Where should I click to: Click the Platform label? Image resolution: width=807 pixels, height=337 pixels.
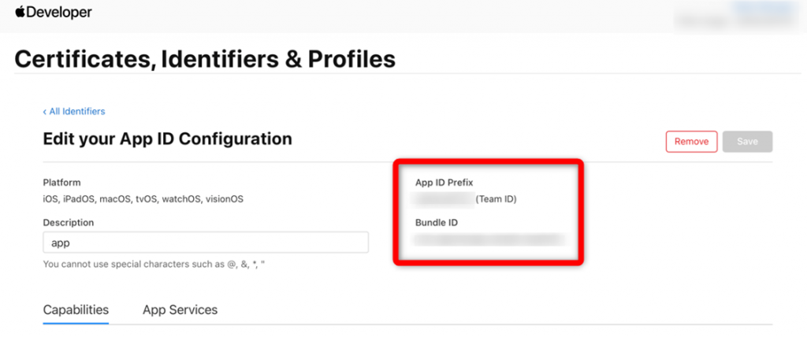[x=61, y=183]
